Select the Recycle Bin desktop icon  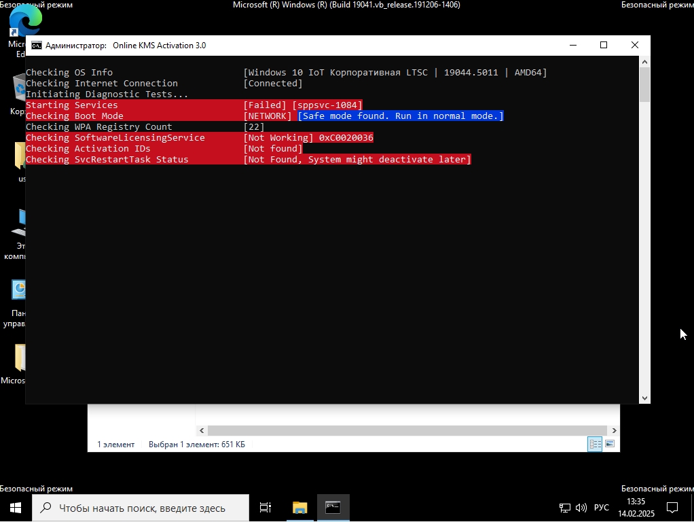(18, 94)
